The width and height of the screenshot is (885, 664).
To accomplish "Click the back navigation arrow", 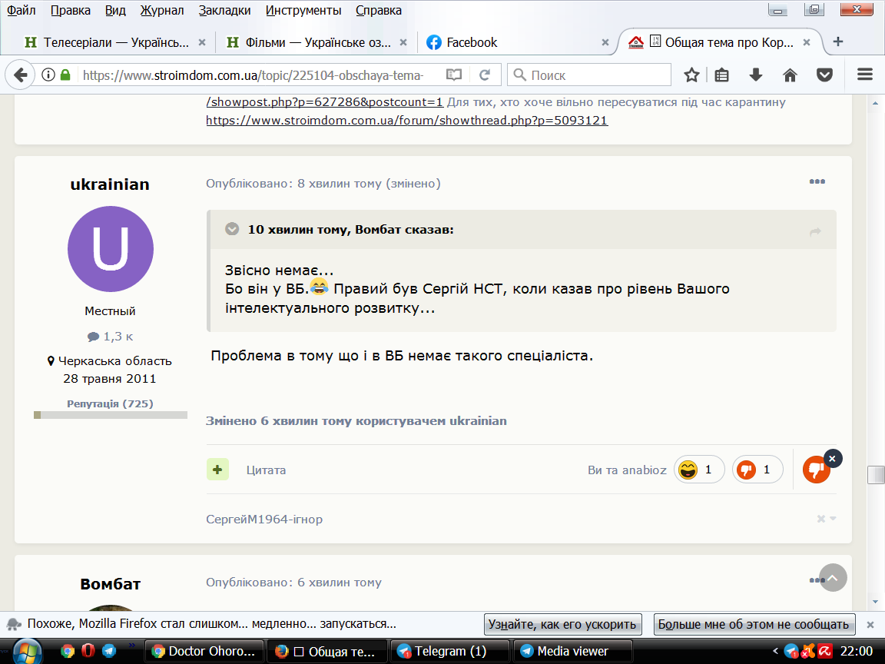I will [20, 75].
